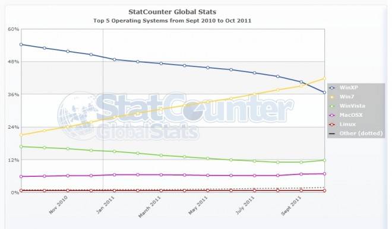Click the last WinXP data point near 36%
392x229 pixels.
tap(324, 93)
